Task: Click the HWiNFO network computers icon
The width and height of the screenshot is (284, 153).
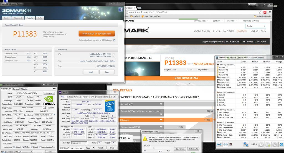Action: (x=246, y=144)
